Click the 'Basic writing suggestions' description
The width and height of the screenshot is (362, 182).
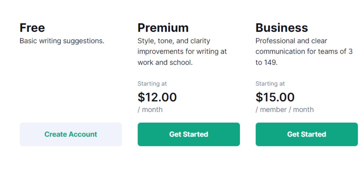point(62,41)
